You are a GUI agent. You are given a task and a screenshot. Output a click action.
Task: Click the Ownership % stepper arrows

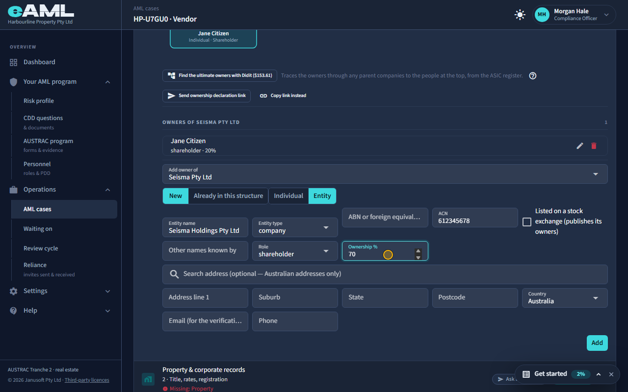coord(418,254)
